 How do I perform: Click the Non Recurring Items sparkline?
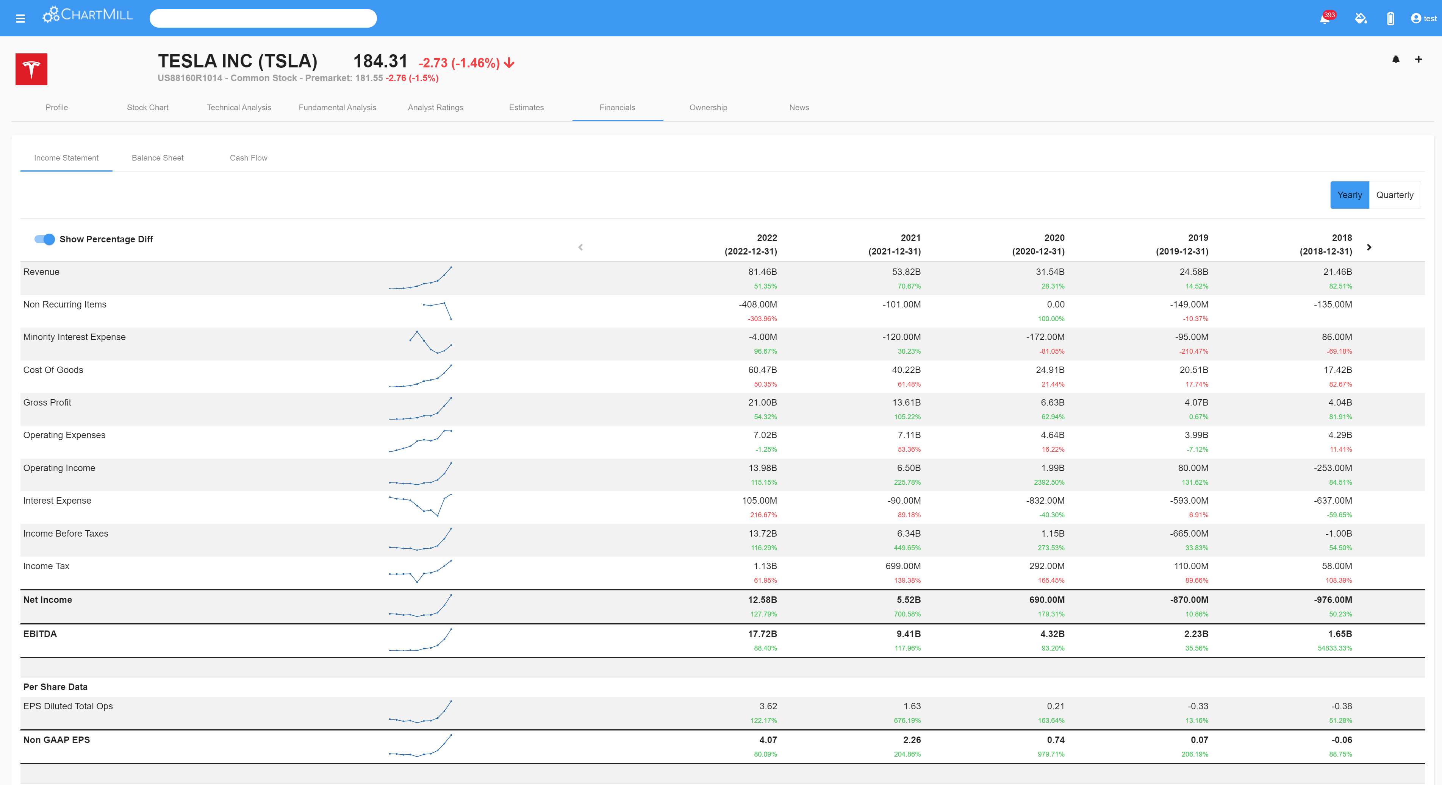coord(437,311)
